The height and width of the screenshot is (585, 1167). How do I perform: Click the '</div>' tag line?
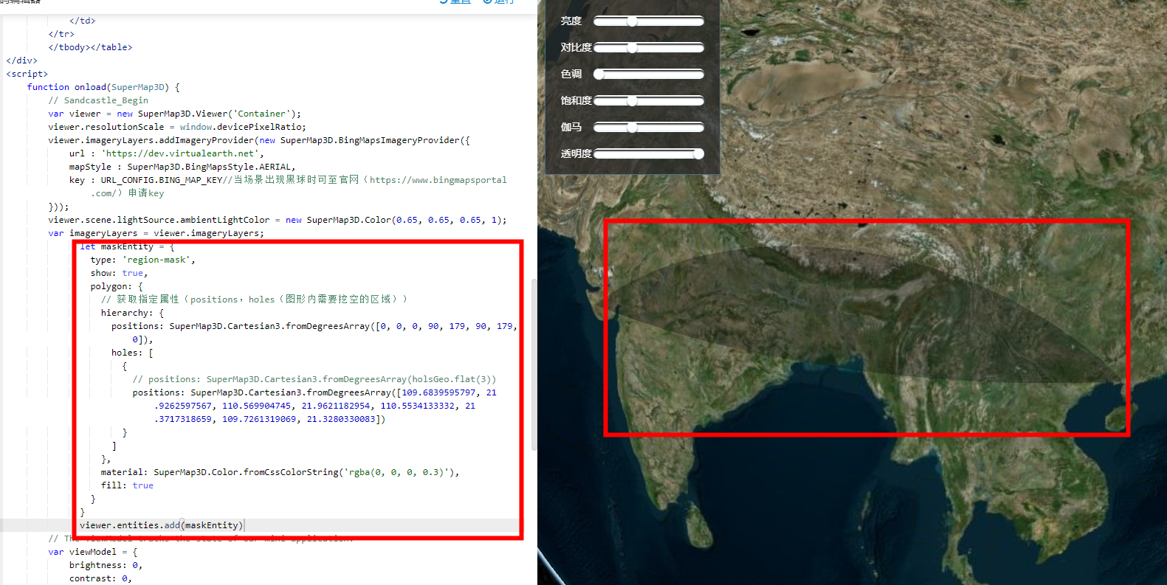click(x=21, y=60)
